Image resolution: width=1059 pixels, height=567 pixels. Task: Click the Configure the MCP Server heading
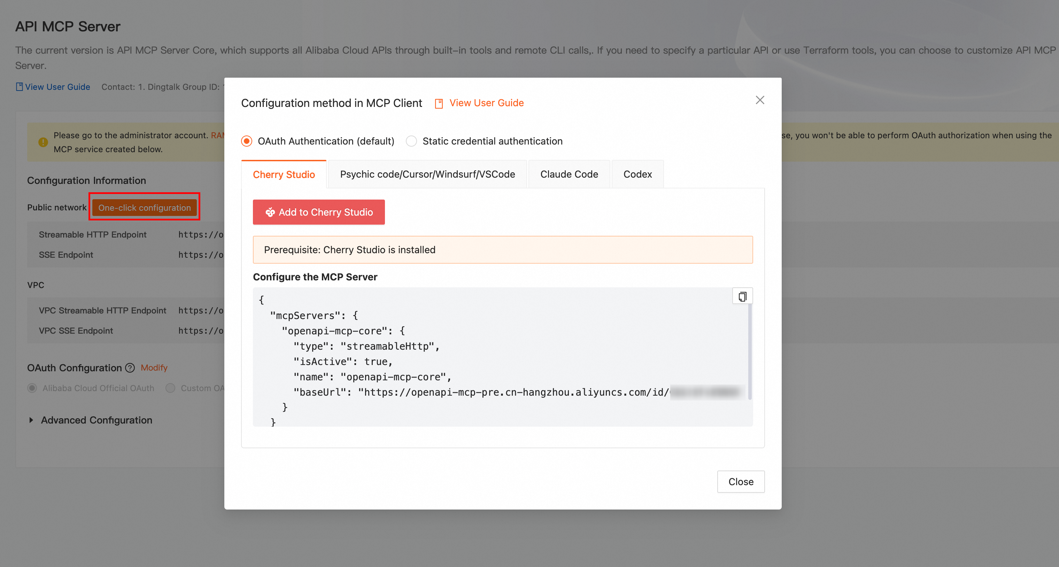point(315,277)
